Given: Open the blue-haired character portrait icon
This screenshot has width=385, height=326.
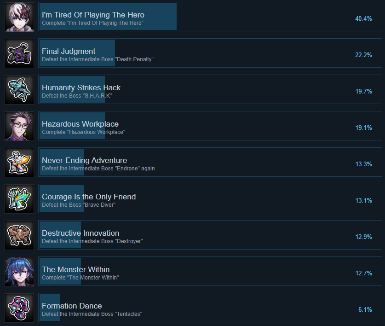Looking at the screenshot, I should click(x=19, y=272).
